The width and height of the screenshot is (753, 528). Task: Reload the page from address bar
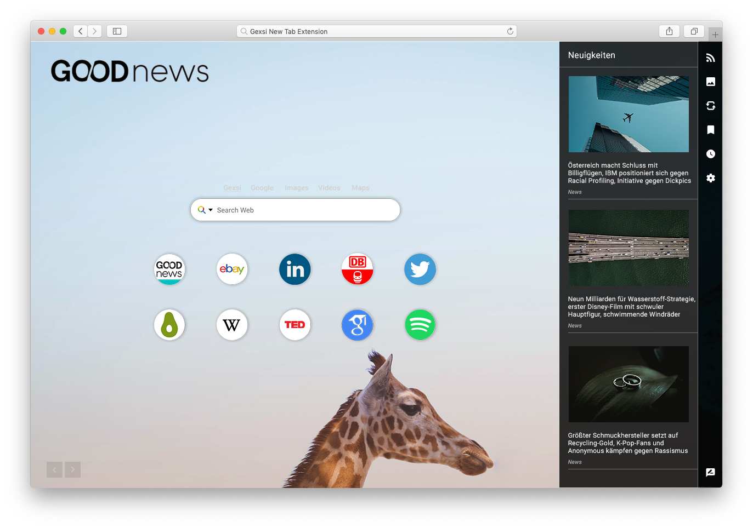click(x=510, y=31)
